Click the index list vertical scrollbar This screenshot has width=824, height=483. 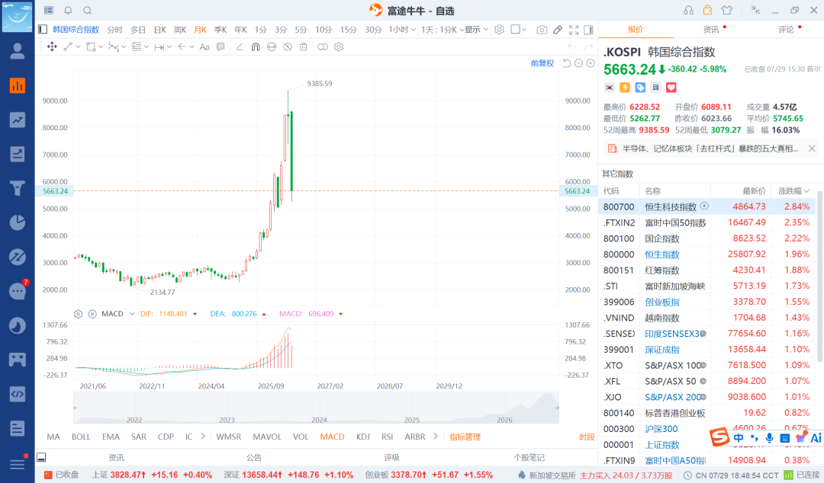point(819,277)
